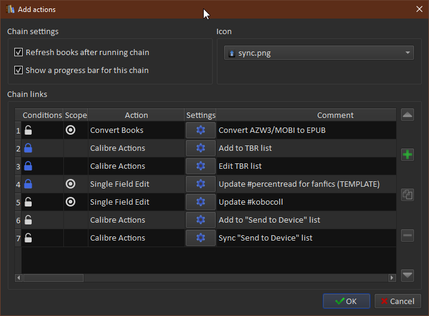The image size is (429, 316).
Task: Click the unlocked conditions icon in row 6
Action: (x=28, y=220)
